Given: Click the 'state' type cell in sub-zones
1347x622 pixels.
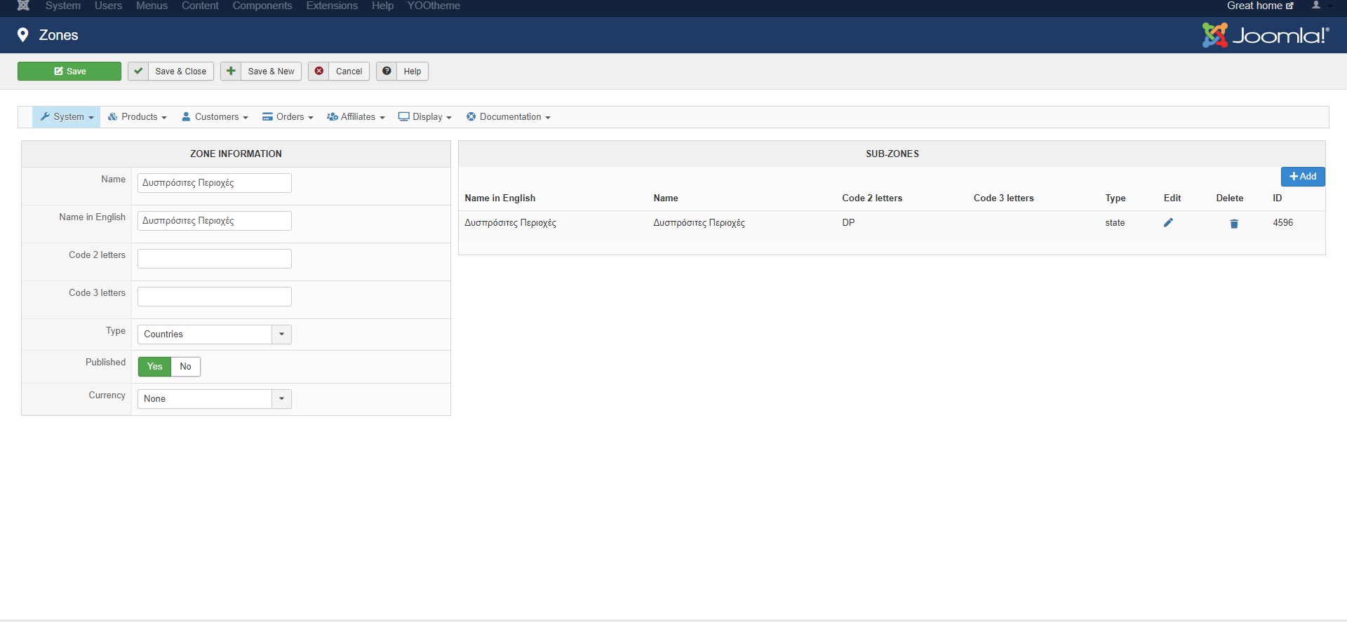Looking at the screenshot, I should click(x=1115, y=223).
